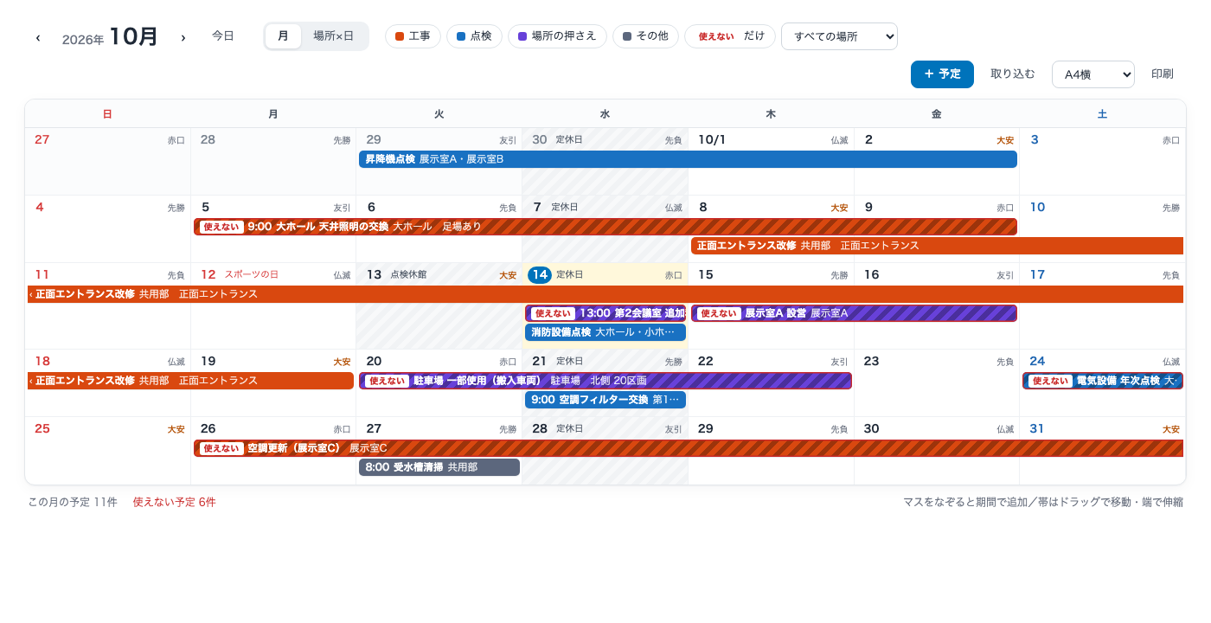The width and height of the screenshot is (1211, 623).
Task: Open the 展示室A 設営 event
Action: click(x=854, y=313)
